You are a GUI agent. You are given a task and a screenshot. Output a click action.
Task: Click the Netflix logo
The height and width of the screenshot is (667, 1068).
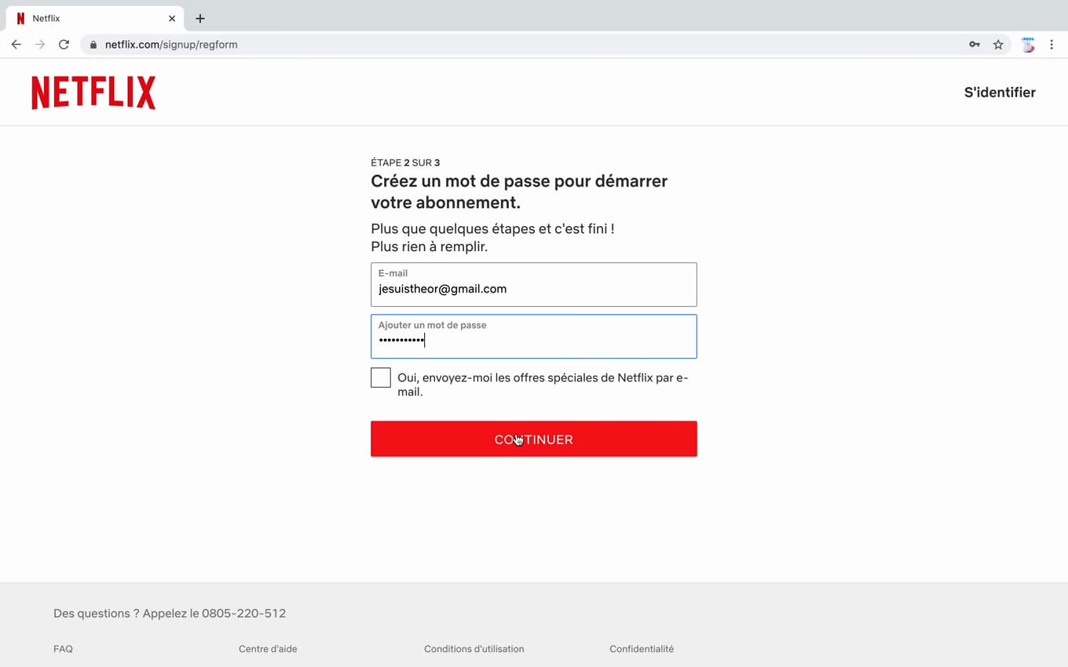(93, 93)
